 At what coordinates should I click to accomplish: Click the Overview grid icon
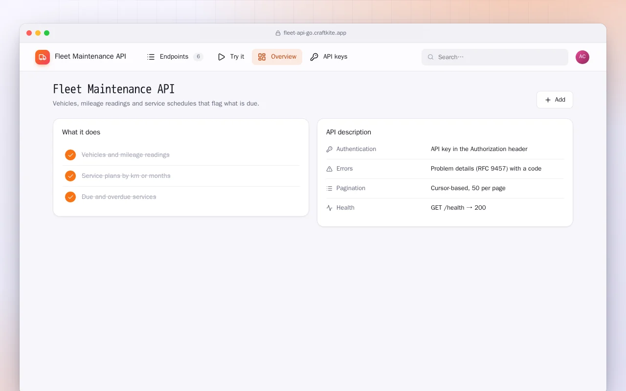point(262,57)
